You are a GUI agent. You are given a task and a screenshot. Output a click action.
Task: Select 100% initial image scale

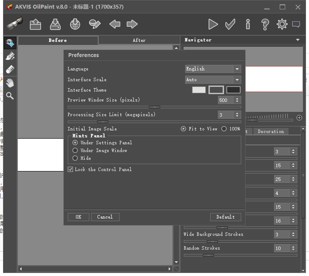pyautogui.click(x=224, y=129)
